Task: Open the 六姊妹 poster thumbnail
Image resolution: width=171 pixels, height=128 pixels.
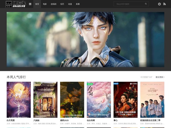Action: (45, 100)
